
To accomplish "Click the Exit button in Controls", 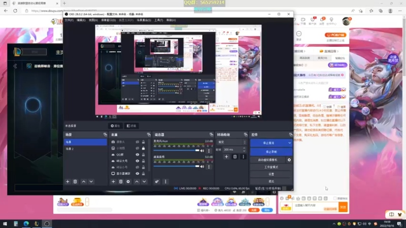I will click(272, 181).
